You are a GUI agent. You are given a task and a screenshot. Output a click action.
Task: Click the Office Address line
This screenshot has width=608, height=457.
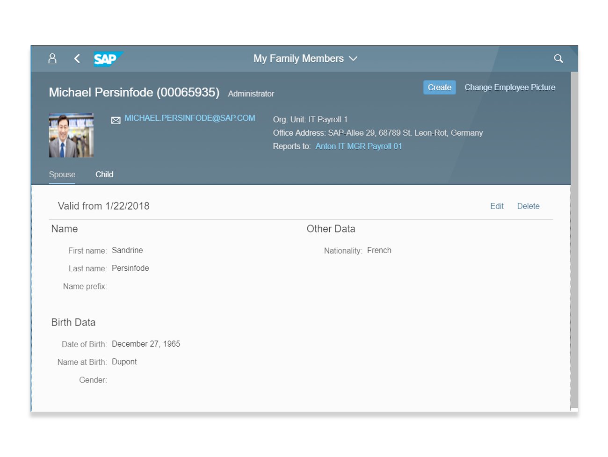coord(378,133)
